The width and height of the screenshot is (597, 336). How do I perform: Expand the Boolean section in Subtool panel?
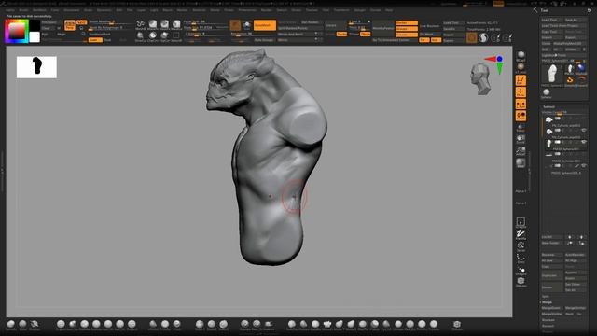[548, 320]
